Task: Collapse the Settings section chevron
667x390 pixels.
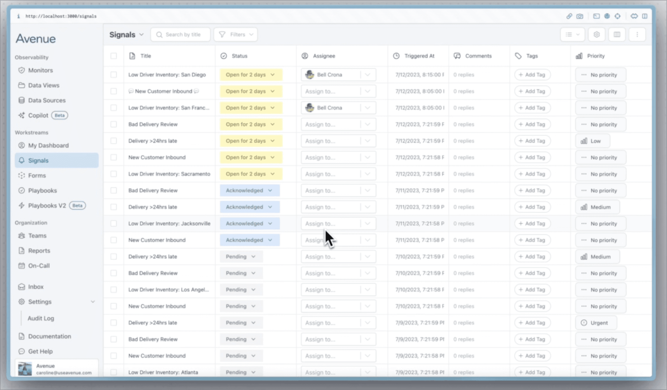Action: (x=93, y=302)
